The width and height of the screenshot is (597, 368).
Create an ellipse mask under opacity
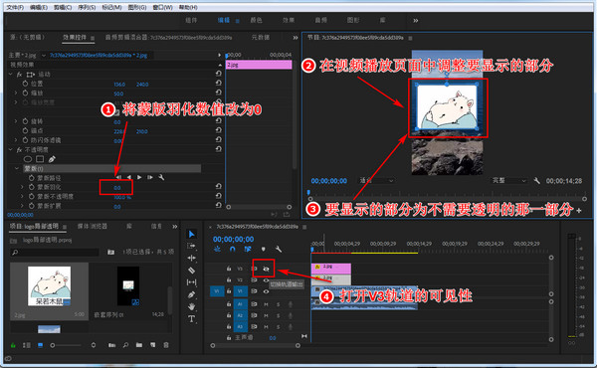point(28,159)
